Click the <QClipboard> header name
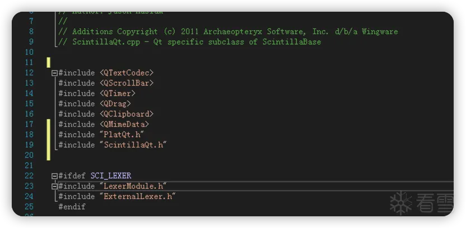Viewport: 466px width, 228px height. pos(127,114)
